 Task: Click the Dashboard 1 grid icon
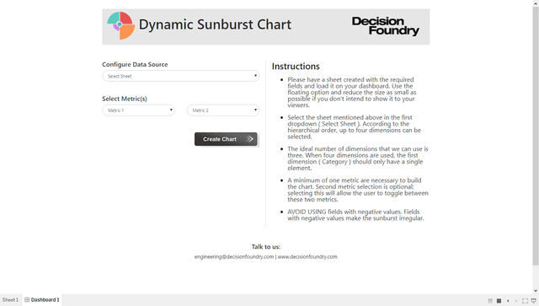pyautogui.click(x=27, y=300)
